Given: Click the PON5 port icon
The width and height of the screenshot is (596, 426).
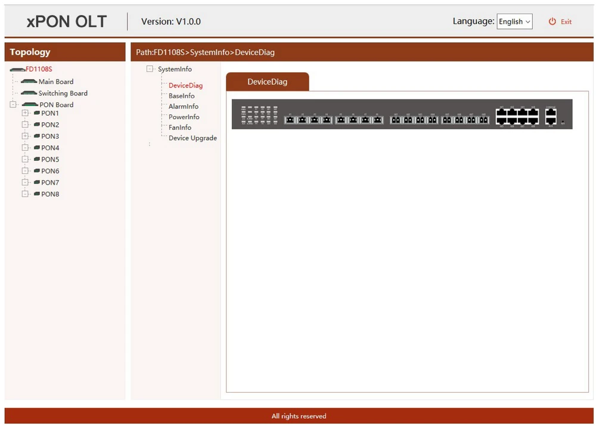Looking at the screenshot, I should 36,160.
